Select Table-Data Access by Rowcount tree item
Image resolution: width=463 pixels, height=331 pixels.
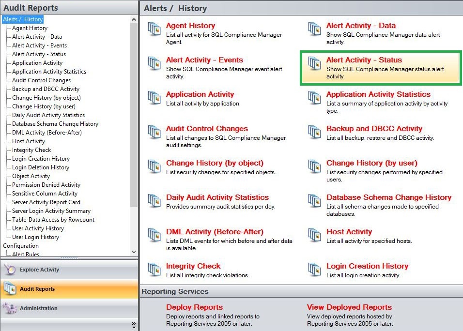tap(53, 220)
